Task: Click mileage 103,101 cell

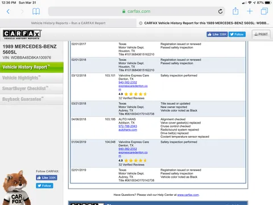Action: coord(110,76)
